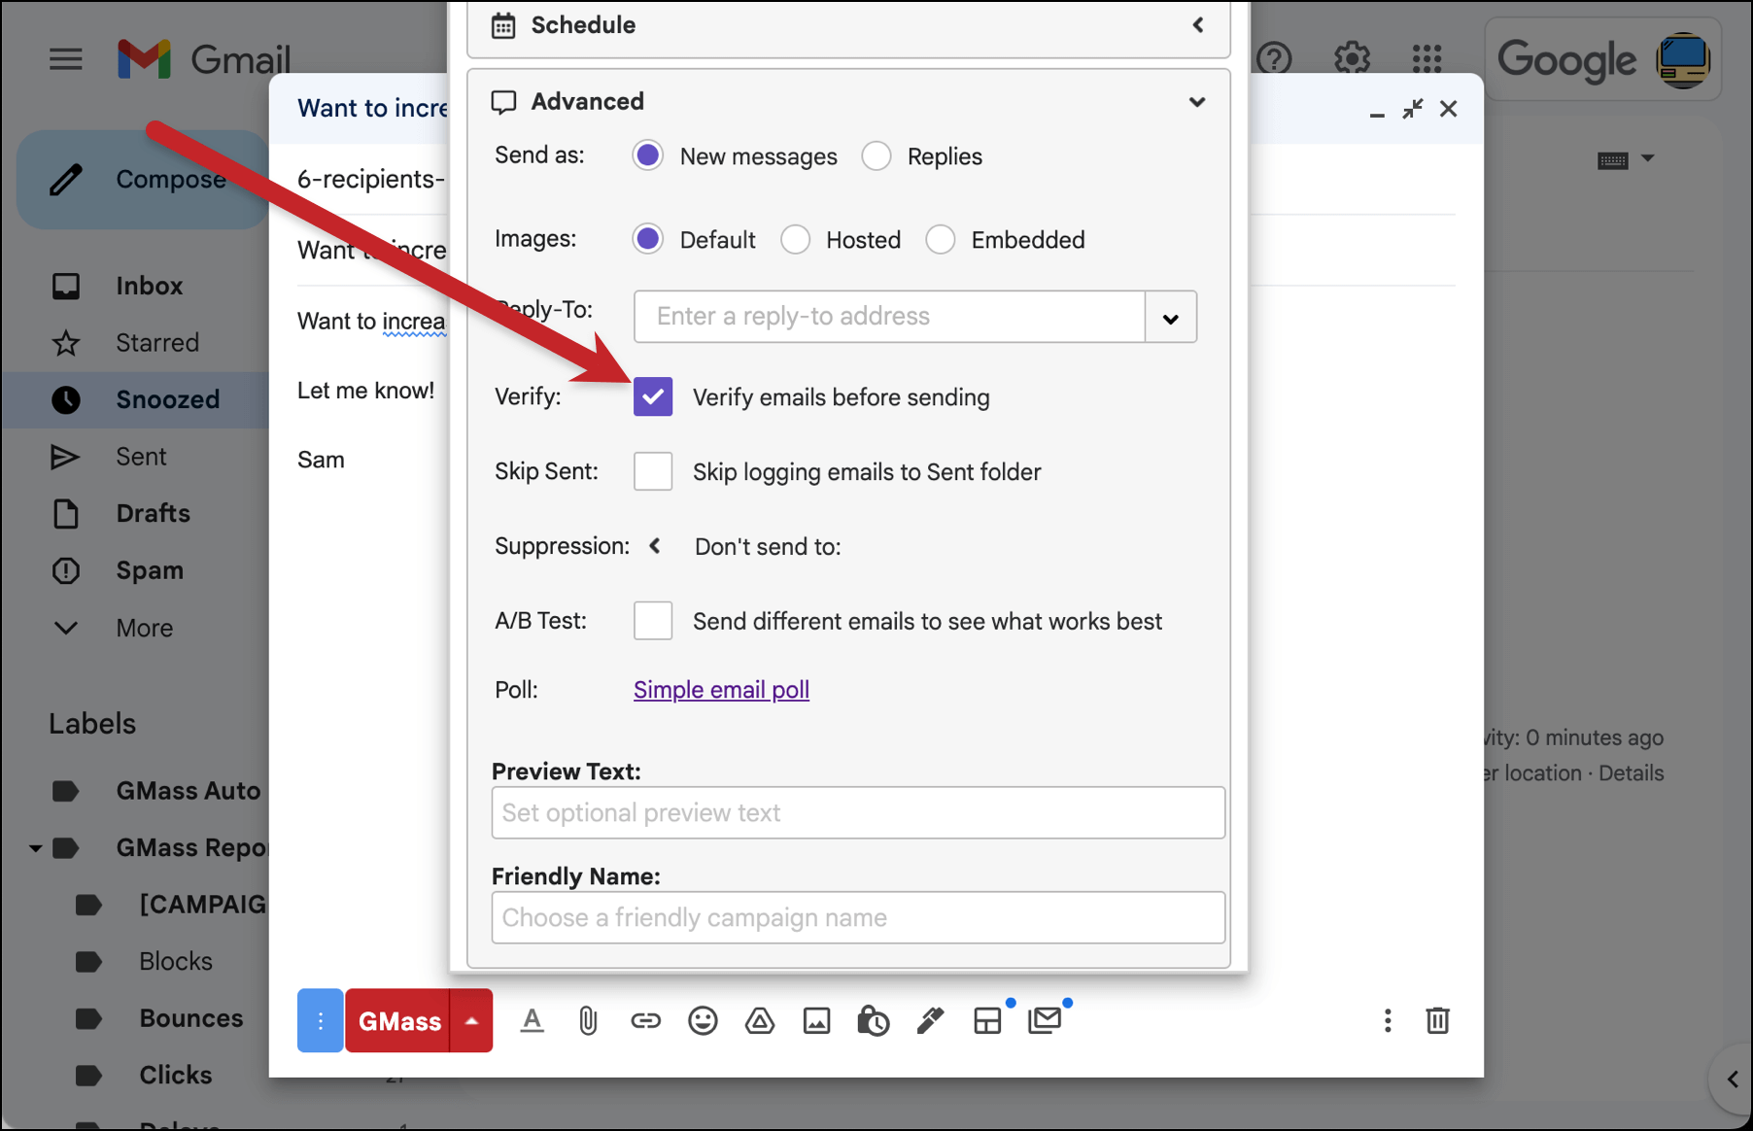
Task: Enable A/B Test different emails checkbox
Action: (653, 620)
